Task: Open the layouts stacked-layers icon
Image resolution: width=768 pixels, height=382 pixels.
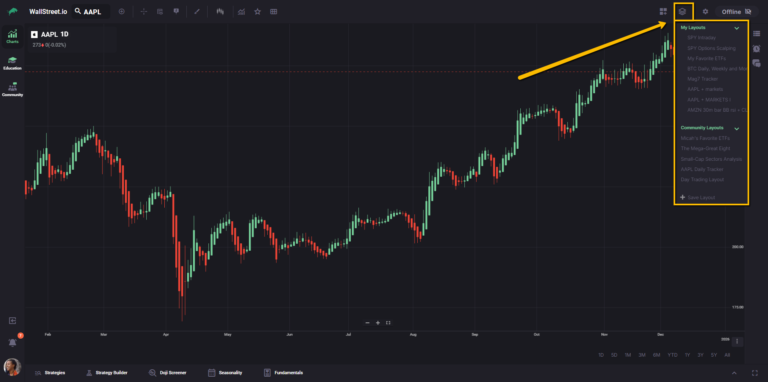Action: 682,11
